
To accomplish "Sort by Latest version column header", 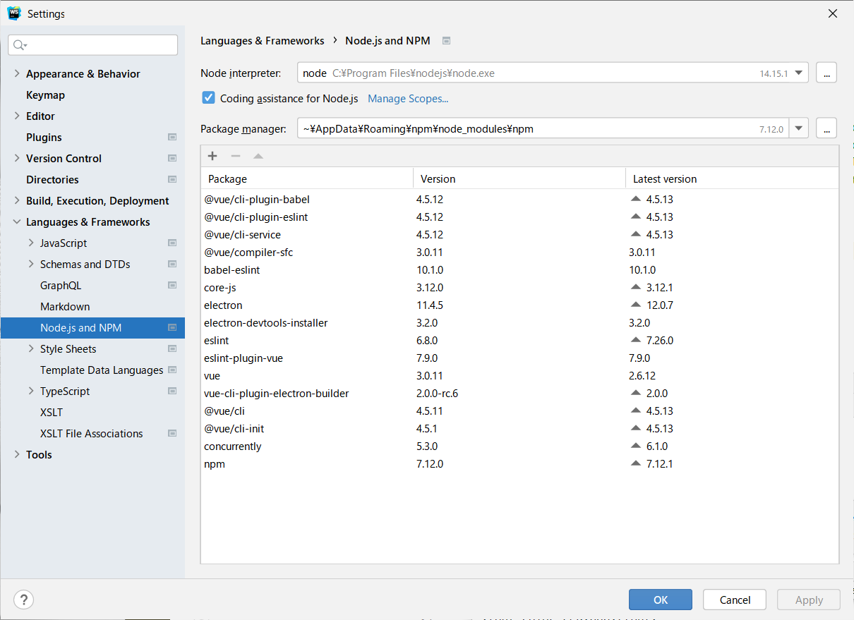I will tap(732, 178).
